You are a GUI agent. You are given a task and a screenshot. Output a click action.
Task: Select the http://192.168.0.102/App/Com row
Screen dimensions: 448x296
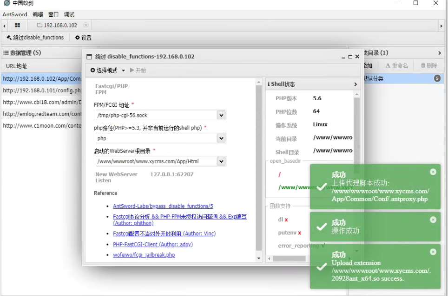coord(42,79)
